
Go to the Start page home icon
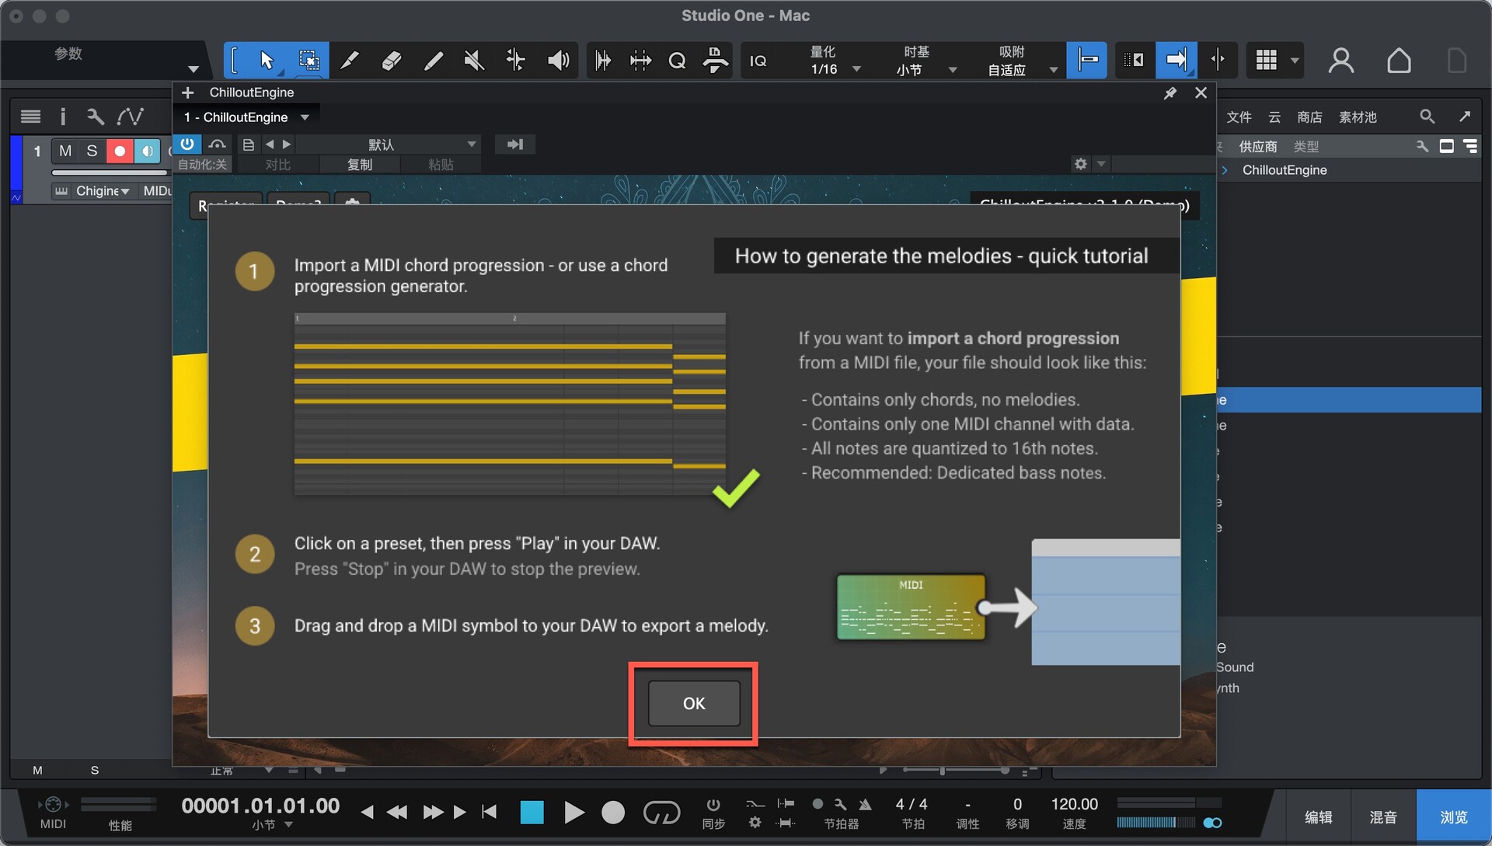click(1399, 60)
